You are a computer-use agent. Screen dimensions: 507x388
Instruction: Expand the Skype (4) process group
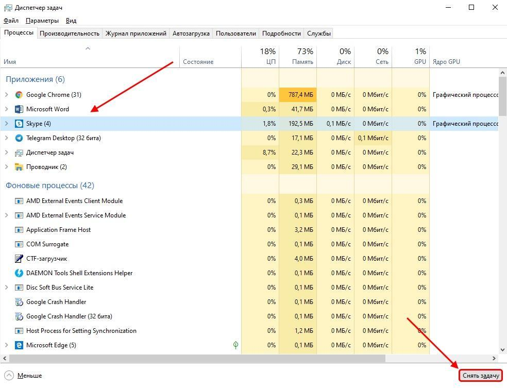(7, 124)
